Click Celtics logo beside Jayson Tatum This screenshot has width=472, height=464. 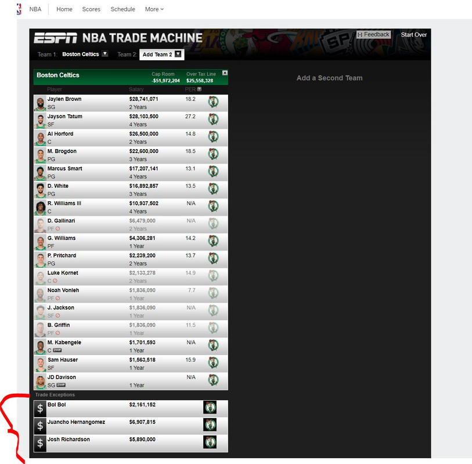pyautogui.click(x=213, y=119)
